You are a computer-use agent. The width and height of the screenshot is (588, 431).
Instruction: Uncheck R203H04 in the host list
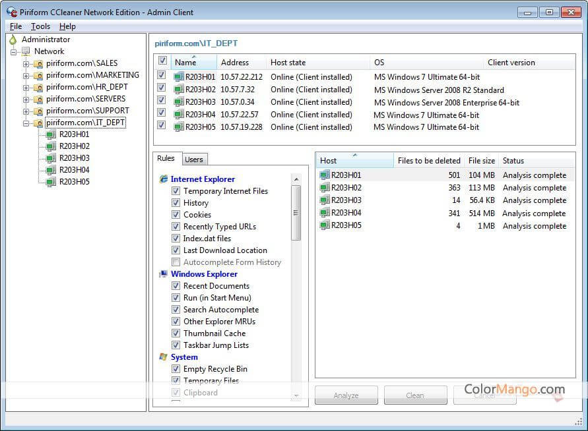click(162, 115)
